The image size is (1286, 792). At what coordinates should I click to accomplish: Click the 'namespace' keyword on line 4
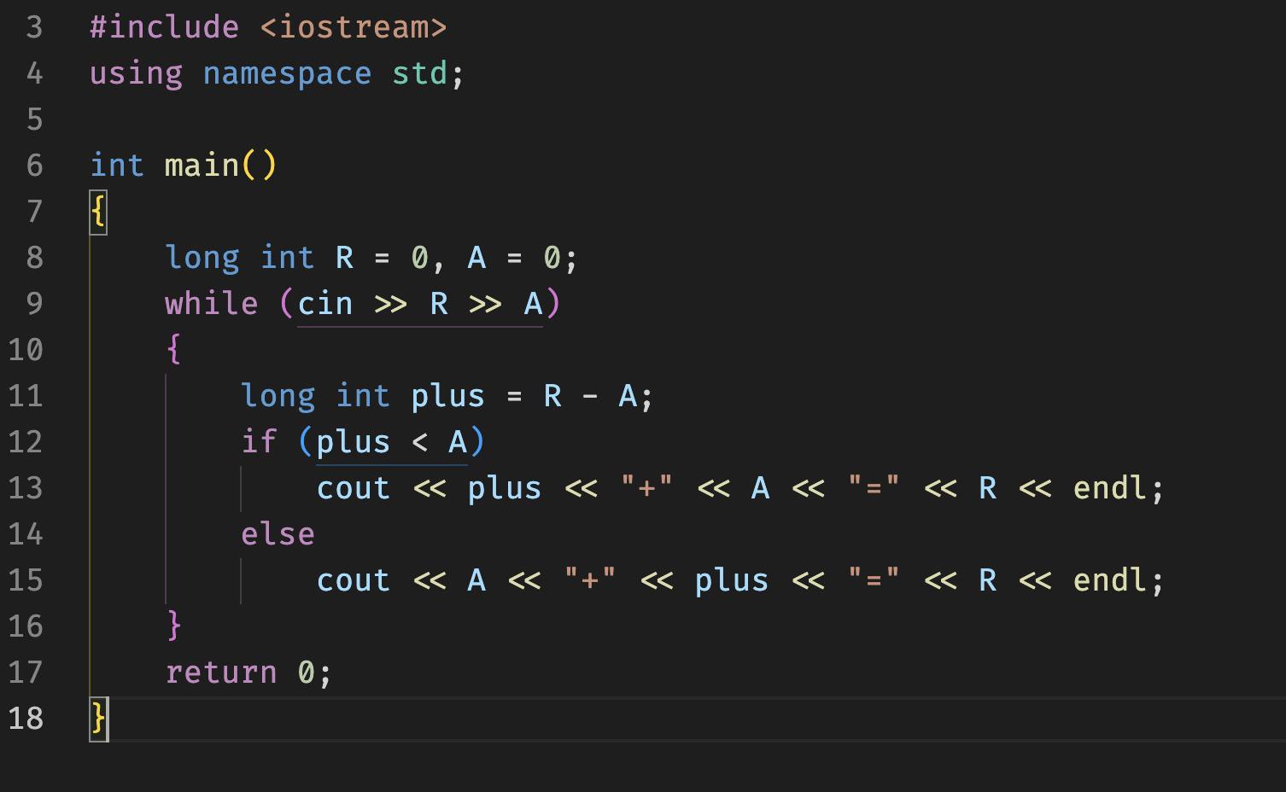[x=287, y=73]
